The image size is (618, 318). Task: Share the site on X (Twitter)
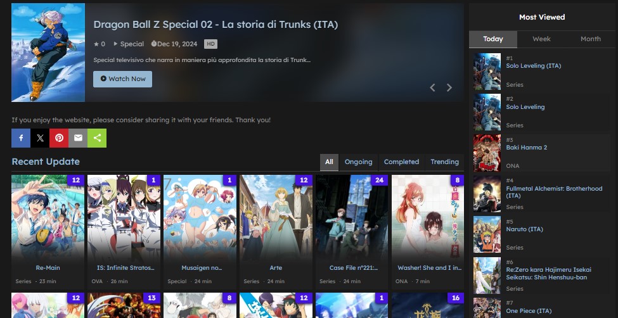pyautogui.click(x=40, y=138)
